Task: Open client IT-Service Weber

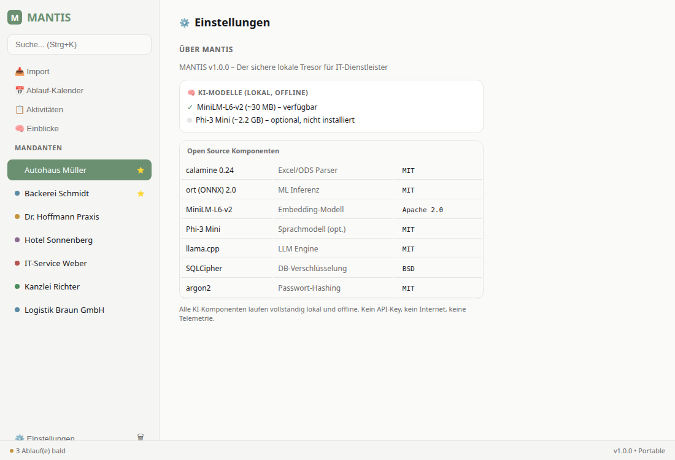Action: point(55,264)
